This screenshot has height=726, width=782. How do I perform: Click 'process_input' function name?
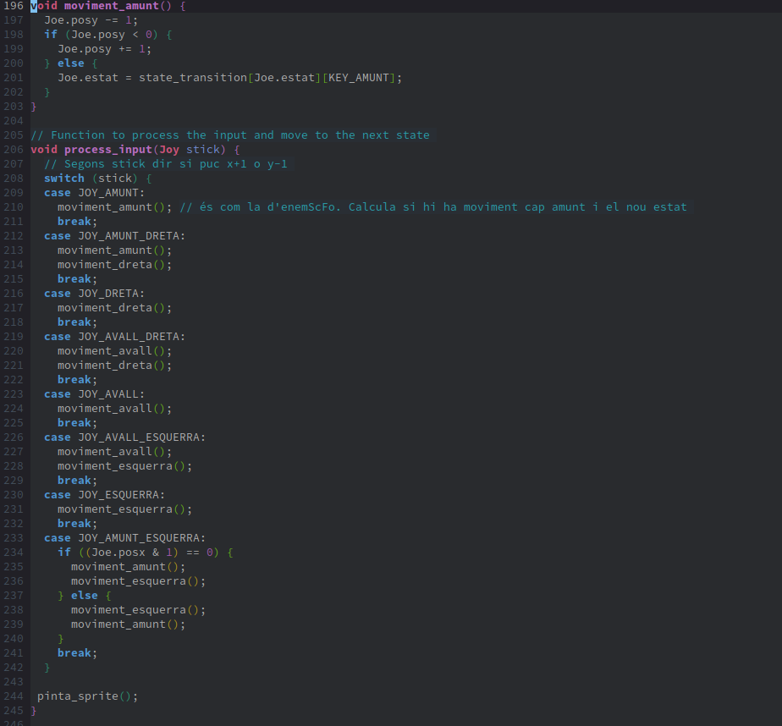[107, 150]
